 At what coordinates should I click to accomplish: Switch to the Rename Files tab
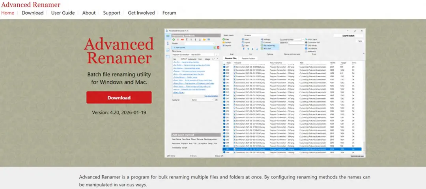(231, 58)
